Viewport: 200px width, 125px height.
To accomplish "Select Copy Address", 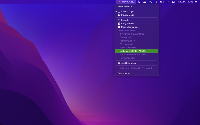I will point(136,23).
